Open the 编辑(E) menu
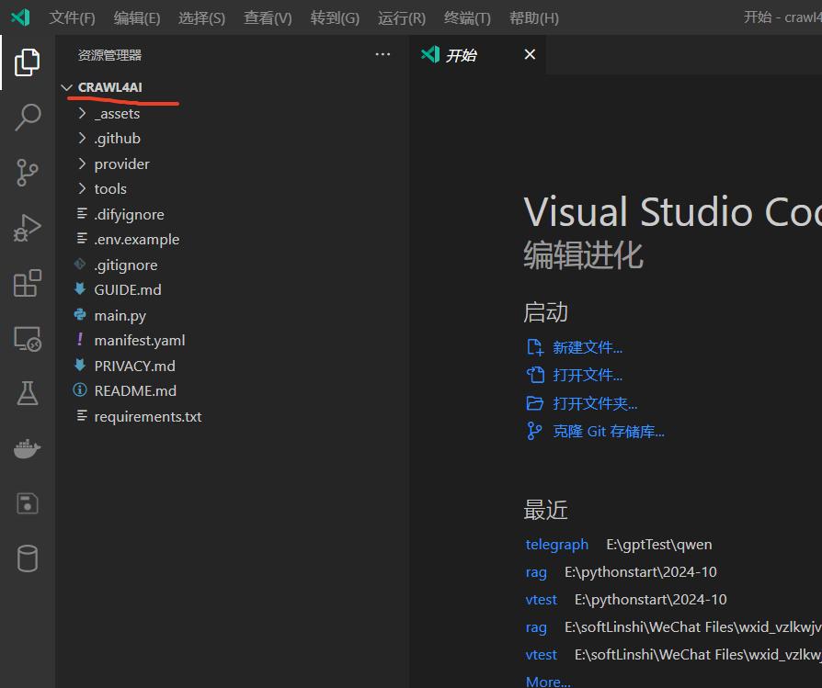822x688 pixels. coord(137,18)
